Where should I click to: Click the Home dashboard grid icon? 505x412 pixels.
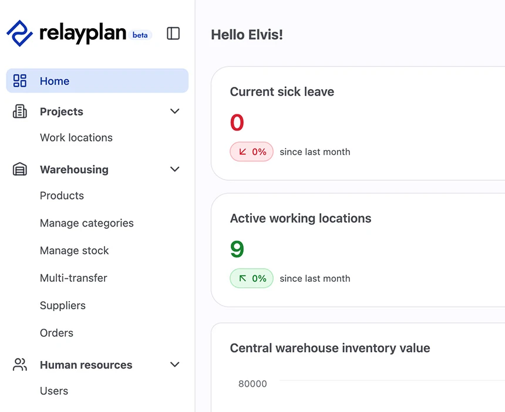[19, 81]
